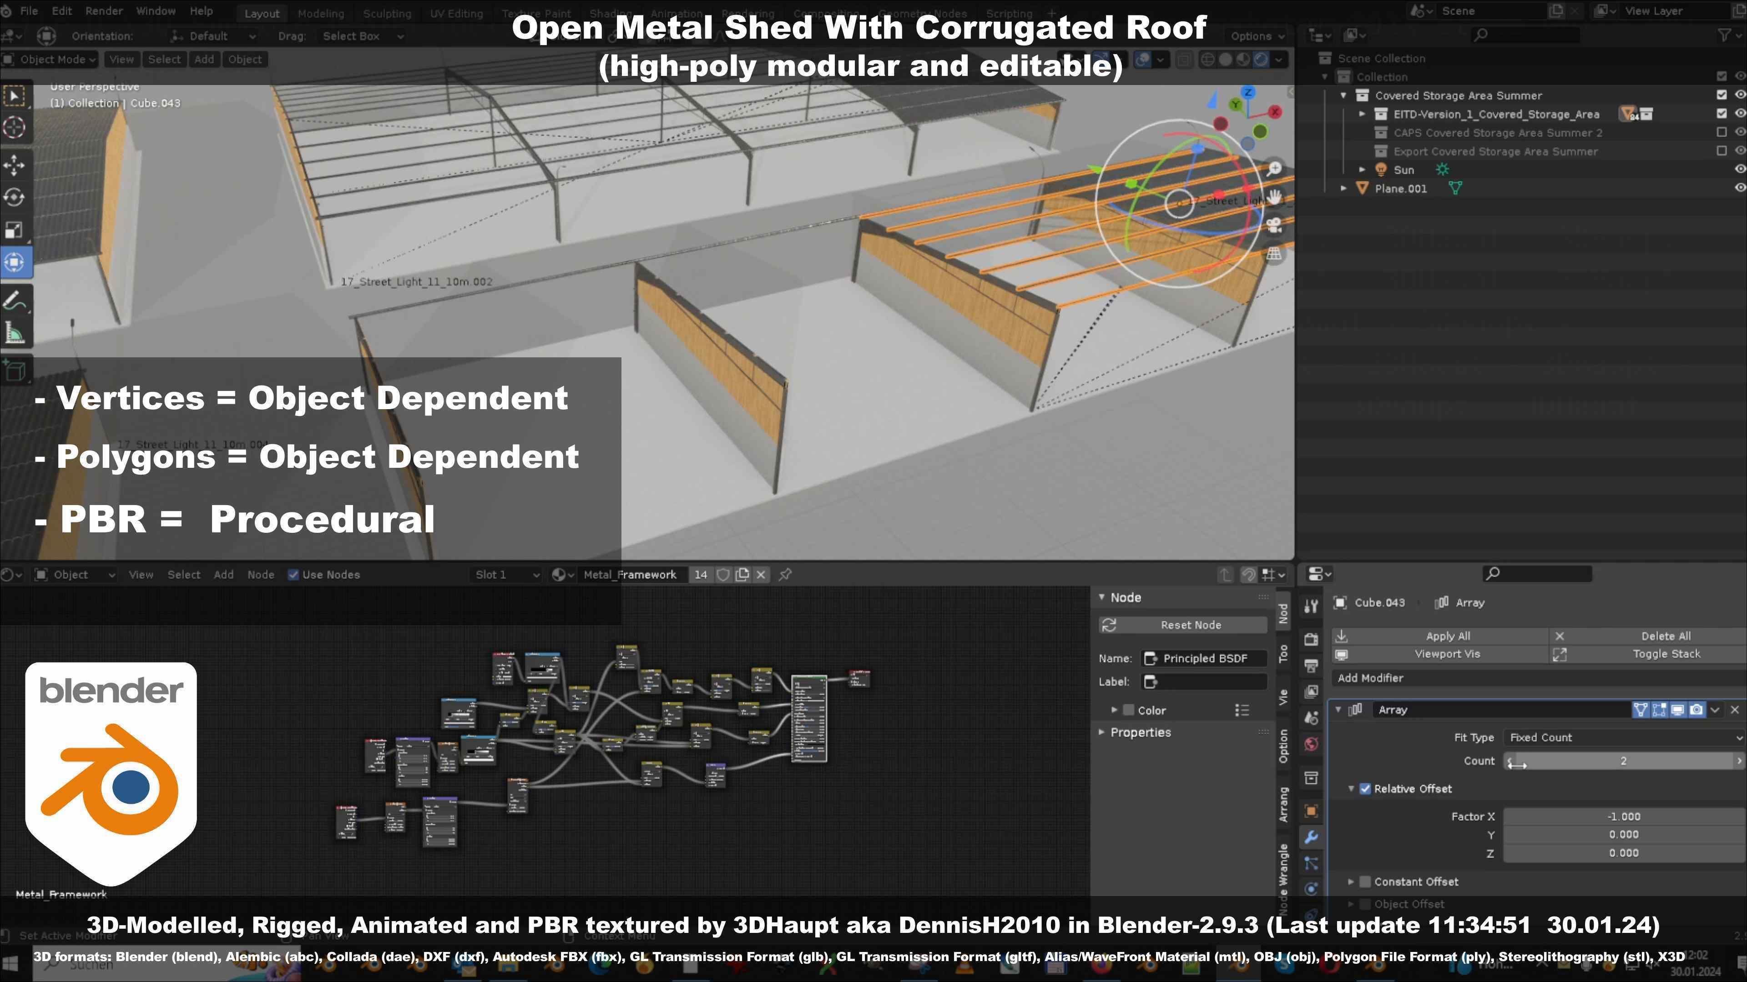
Task: Expand the EITD-Version_1_Covered_Storage_Area collection
Action: click(1362, 114)
